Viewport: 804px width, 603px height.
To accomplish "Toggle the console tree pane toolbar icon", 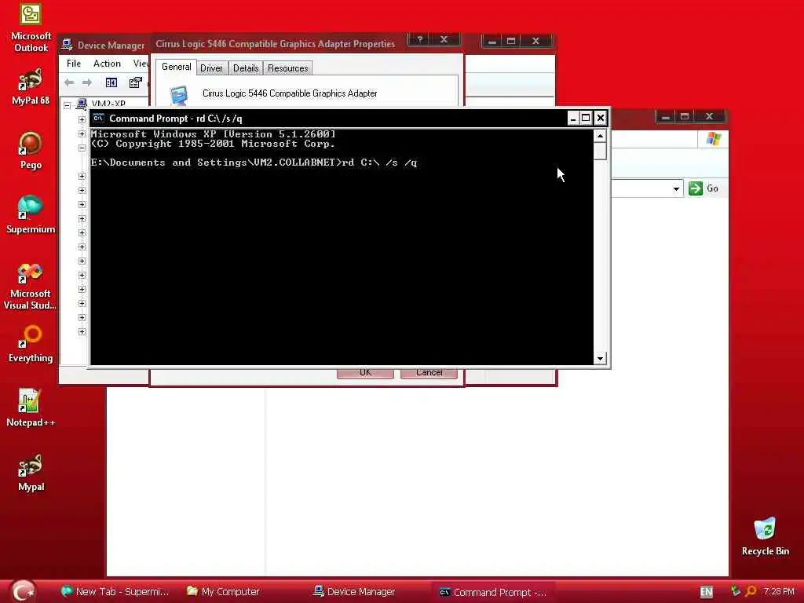I will [x=111, y=82].
